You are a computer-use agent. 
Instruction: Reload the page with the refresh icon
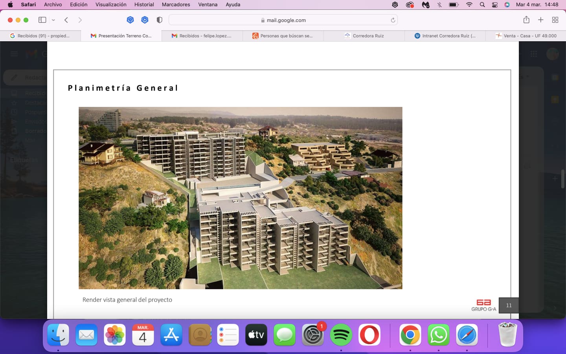393,20
